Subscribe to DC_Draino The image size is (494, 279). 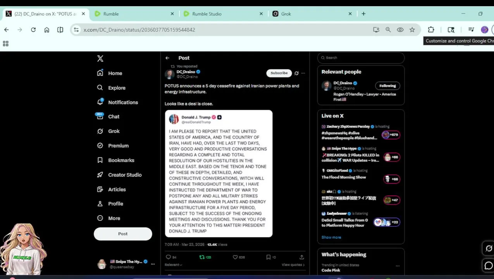(x=279, y=73)
